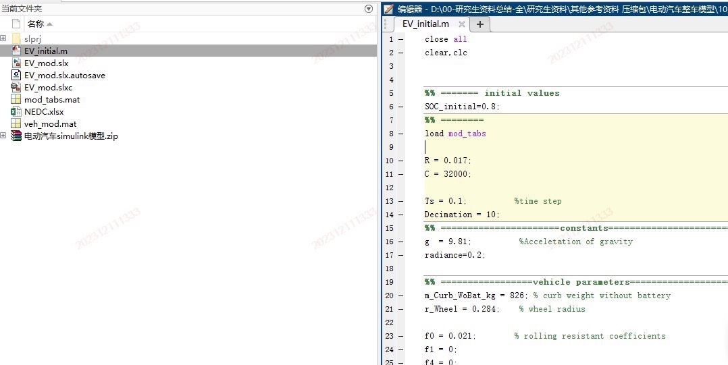Click the '%Acceletation of gravity' comment
This screenshot has width=728, height=365.
click(x=575, y=241)
